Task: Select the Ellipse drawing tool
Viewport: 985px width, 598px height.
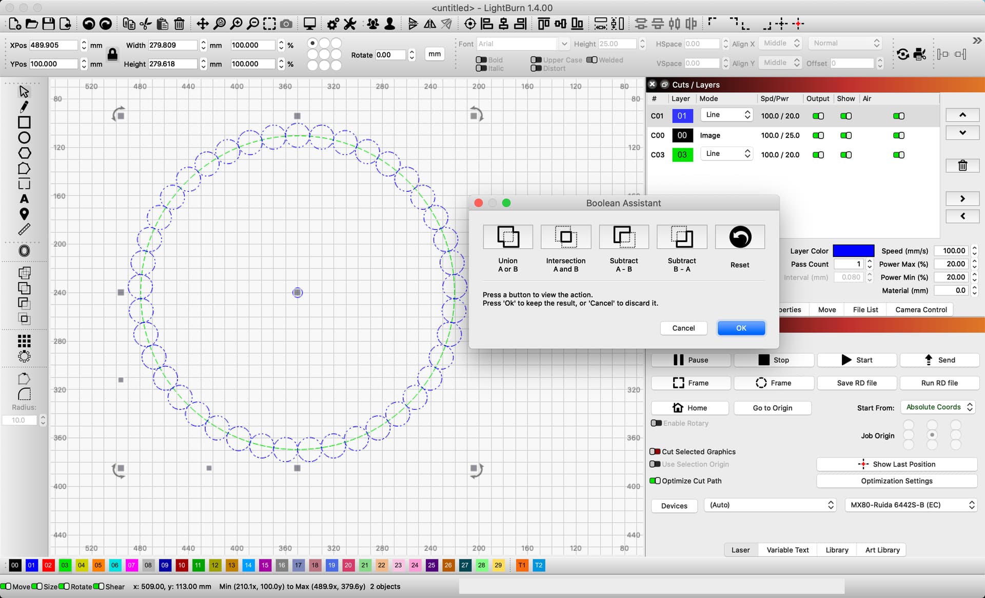Action: tap(24, 137)
